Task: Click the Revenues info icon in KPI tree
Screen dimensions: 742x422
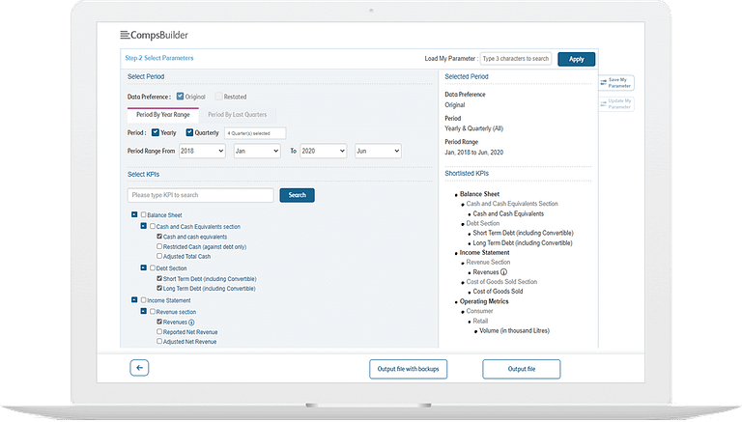Action: click(191, 323)
